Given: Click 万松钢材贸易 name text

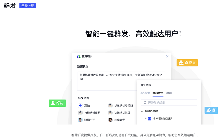Looking at the screenshot, I should click(92, 113).
